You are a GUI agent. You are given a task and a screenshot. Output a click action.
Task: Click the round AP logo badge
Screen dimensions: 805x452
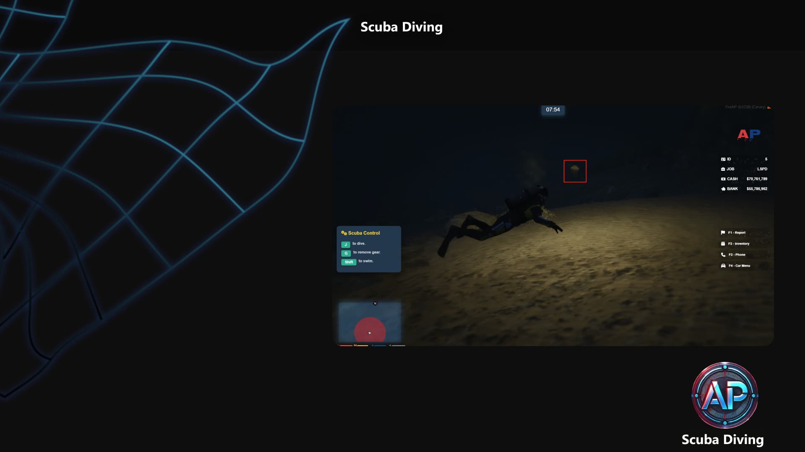(724, 395)
